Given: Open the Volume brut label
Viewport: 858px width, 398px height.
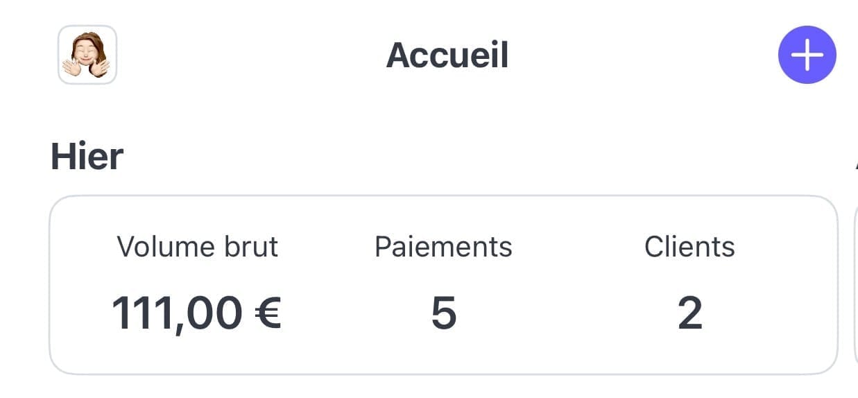Looking at the screenshot, I should click(x=198, y=247).
